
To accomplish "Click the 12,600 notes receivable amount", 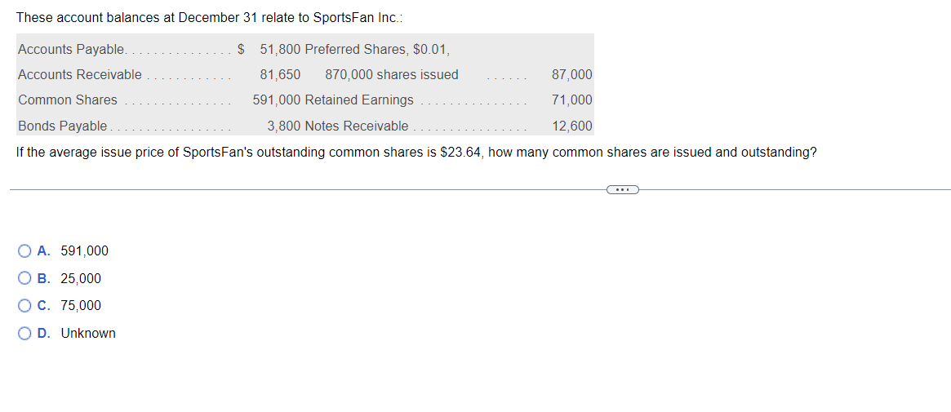I will point(572,126).
